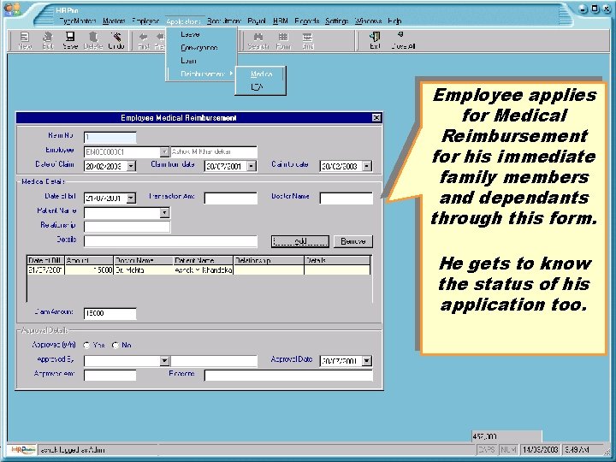Click the Reasons input field
The image size is (616, 462).
(x=288, y=375)
